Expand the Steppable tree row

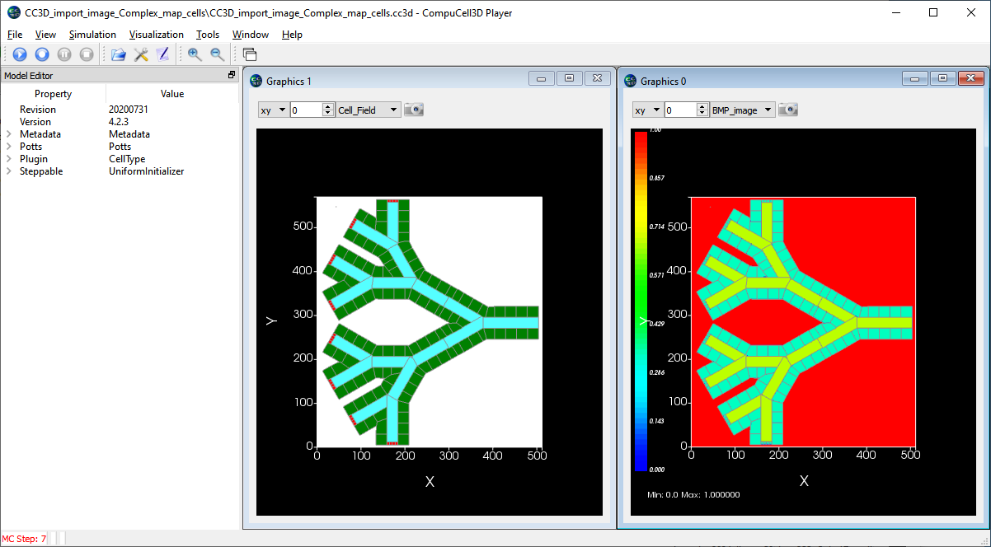pos(9,171)
